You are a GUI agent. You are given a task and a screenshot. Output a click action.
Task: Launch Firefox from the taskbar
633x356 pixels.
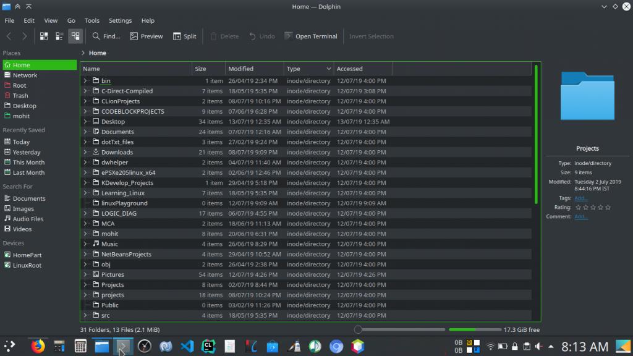click(38, 346)
